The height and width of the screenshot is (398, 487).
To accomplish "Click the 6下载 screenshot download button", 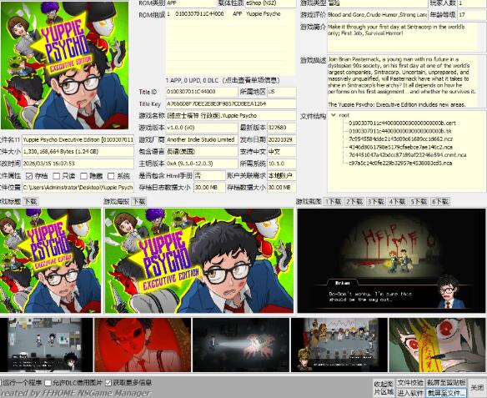I will (440, 202).
